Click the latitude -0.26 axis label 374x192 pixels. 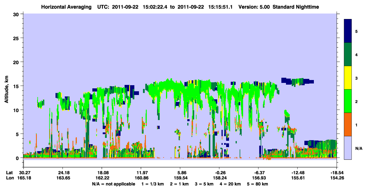pos(219,173)
